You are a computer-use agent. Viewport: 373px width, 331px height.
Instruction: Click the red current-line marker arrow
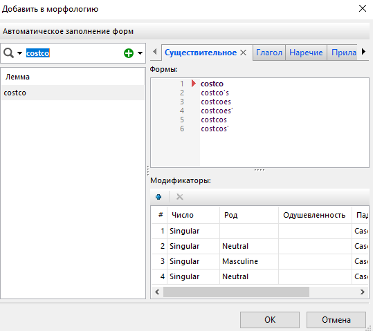[x=194, y=84]
